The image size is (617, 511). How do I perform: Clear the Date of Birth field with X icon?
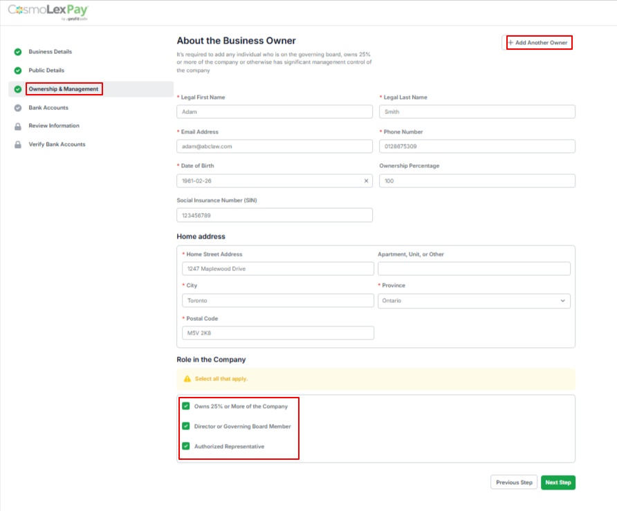[366, 181]
